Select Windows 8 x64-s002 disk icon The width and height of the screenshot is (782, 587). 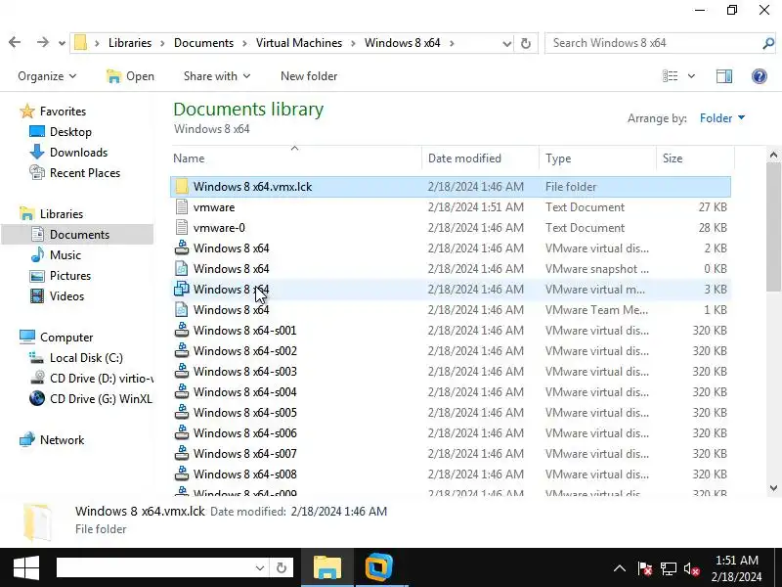click(182, 351)
